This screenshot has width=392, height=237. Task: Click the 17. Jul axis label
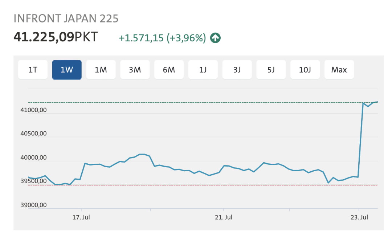(x=81, y=217)
